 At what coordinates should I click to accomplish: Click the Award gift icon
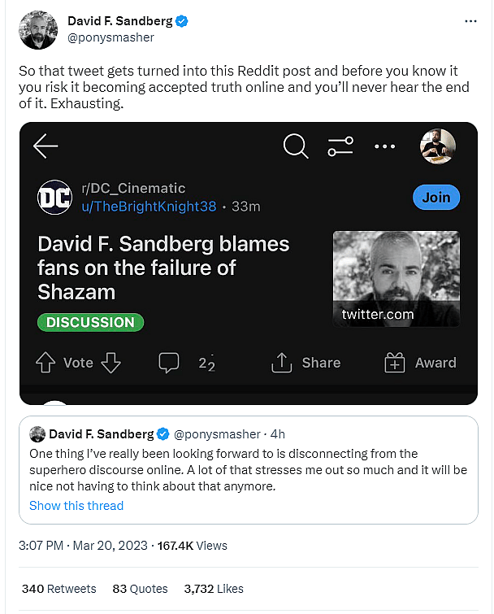click(395, 363)
